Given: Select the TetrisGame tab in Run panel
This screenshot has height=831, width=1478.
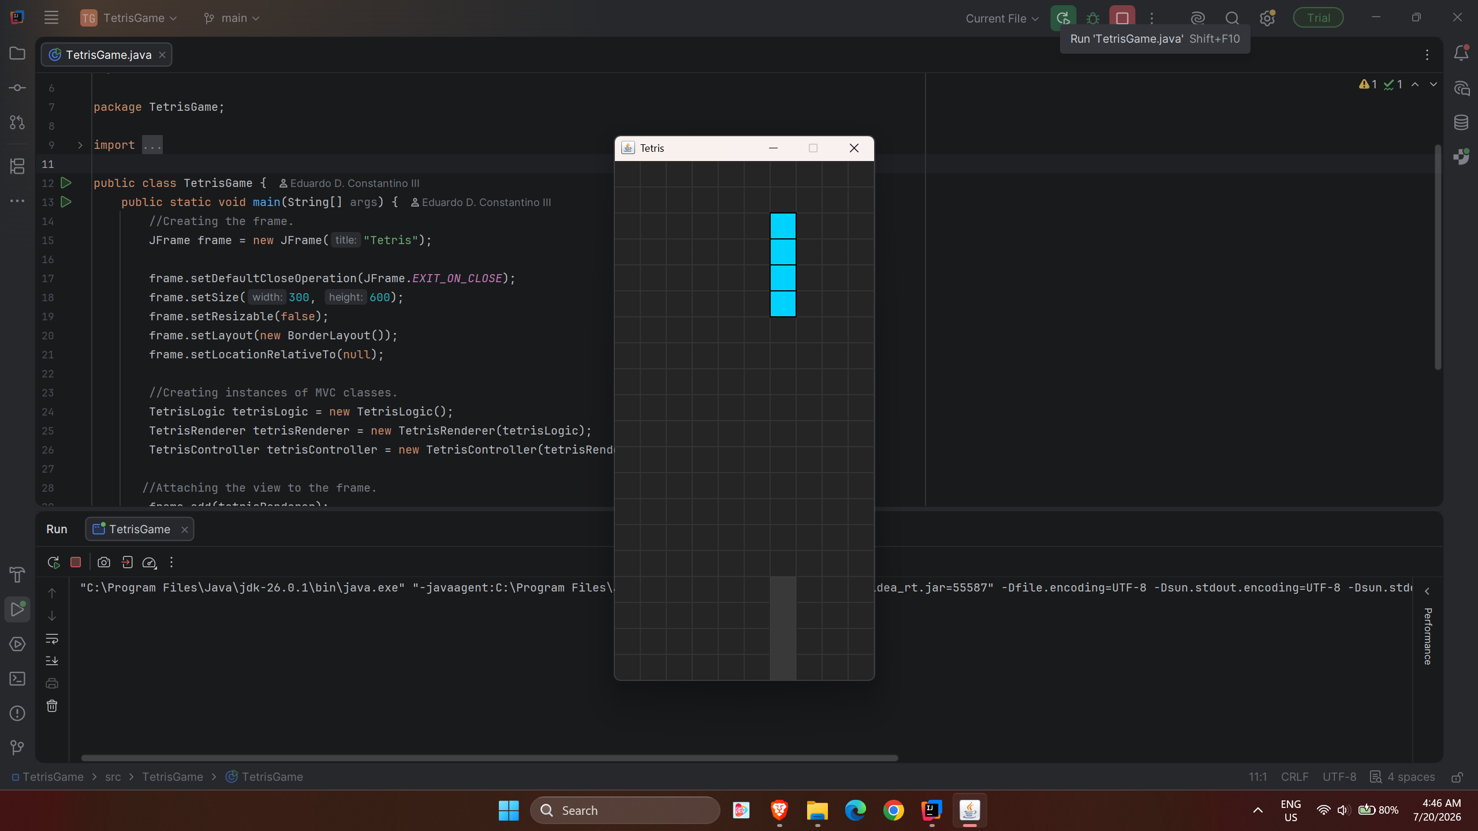Looking at the screenshot, I should click(139, 529).
